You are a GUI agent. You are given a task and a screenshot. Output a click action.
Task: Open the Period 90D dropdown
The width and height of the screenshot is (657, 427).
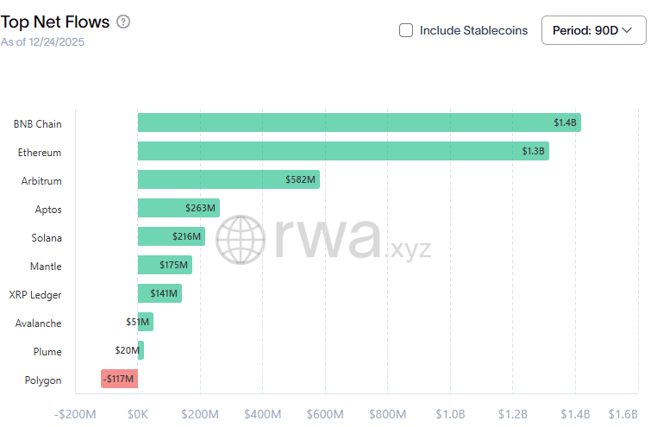point(593,30)
